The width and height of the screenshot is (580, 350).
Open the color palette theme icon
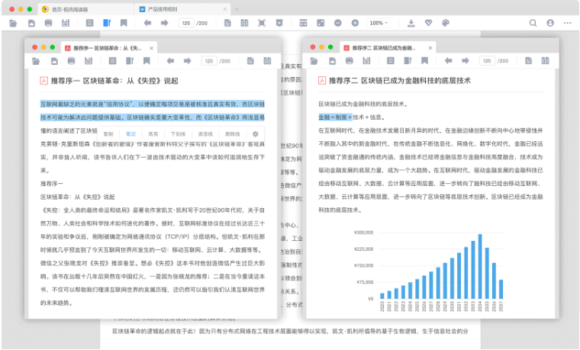click(446, 23)
